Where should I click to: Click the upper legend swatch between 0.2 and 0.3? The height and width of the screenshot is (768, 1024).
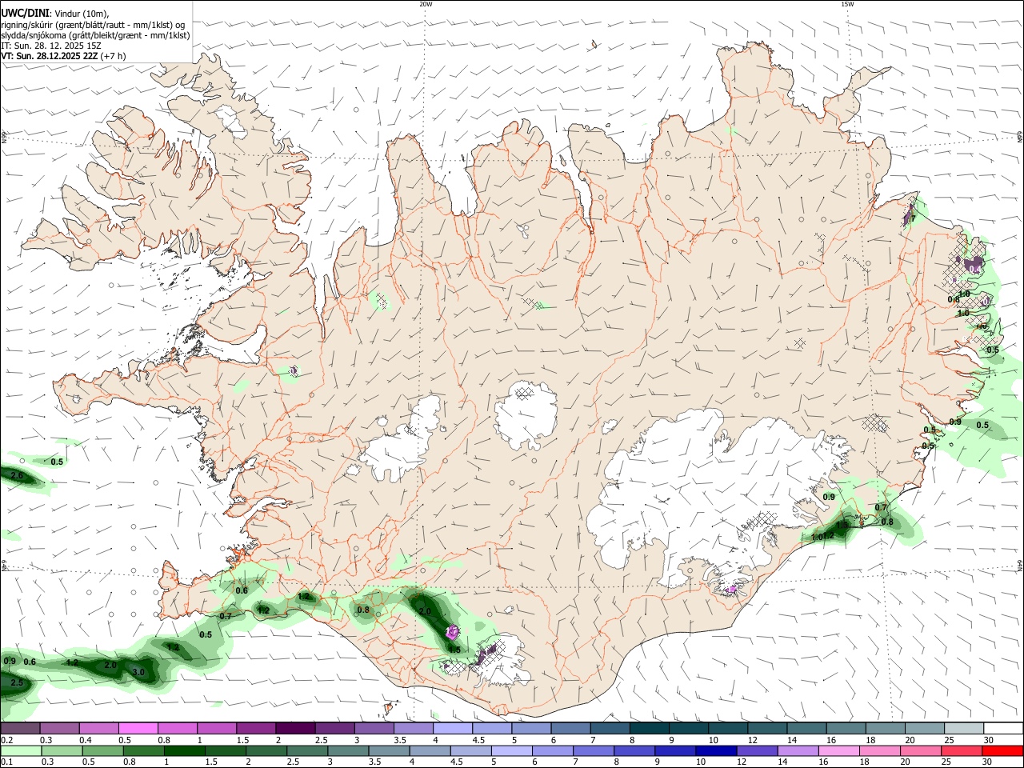(20, 728)
